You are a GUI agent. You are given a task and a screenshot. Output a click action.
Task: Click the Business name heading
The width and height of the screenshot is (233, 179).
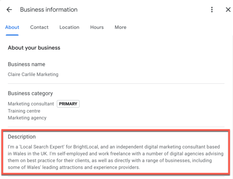(27, 64)
